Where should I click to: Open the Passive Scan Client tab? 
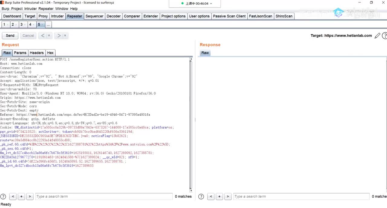click(x=229, y=16)
